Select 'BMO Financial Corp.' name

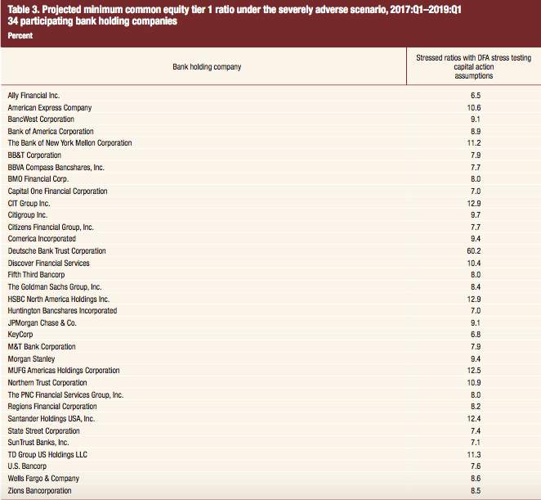coord(38,179)
